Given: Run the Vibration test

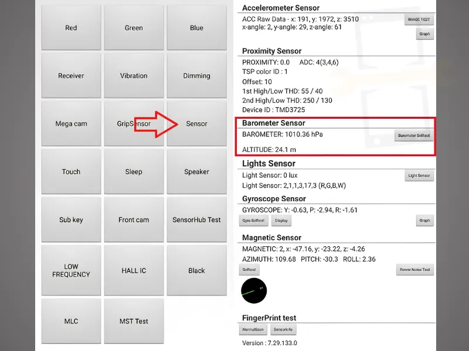Looking at the screenshot, I should point(134,75).
